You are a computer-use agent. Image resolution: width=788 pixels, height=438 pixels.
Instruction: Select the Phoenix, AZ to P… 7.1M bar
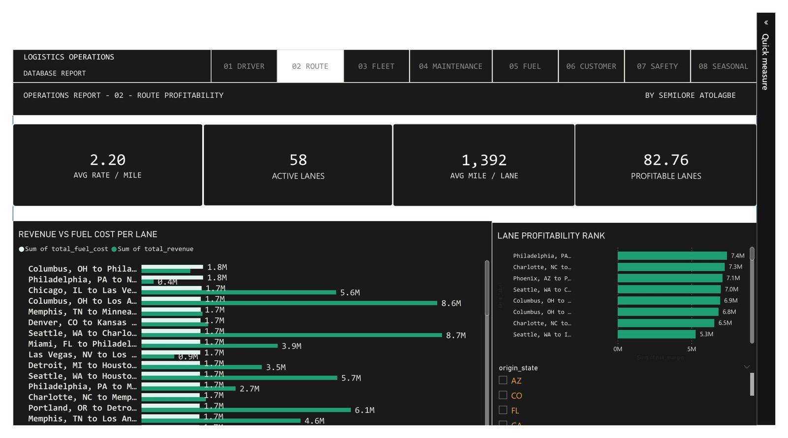coord(670,278)
